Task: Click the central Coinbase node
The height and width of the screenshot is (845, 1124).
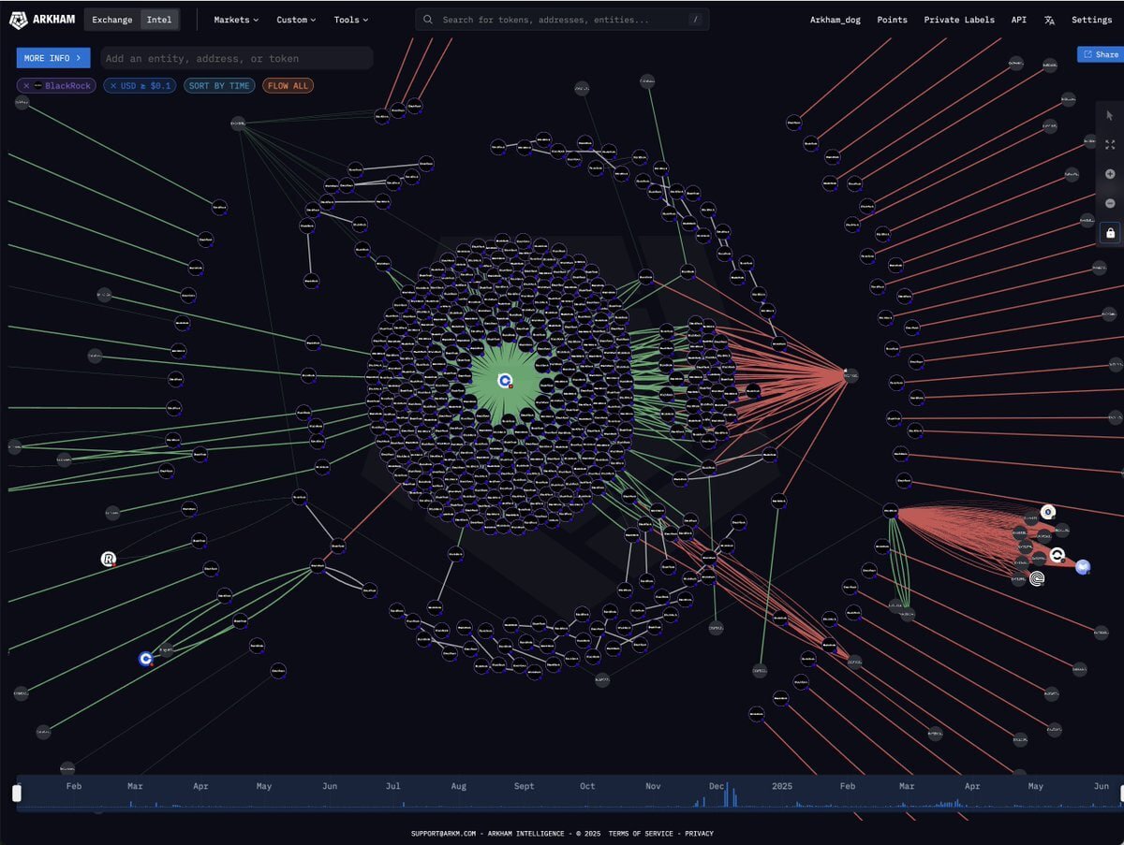Action: point(505,381)
